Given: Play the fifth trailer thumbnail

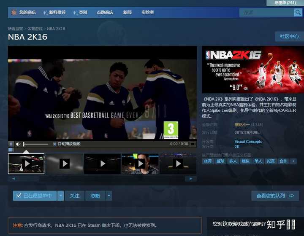Looking at the screenshot, I should [x=178, y=164].
